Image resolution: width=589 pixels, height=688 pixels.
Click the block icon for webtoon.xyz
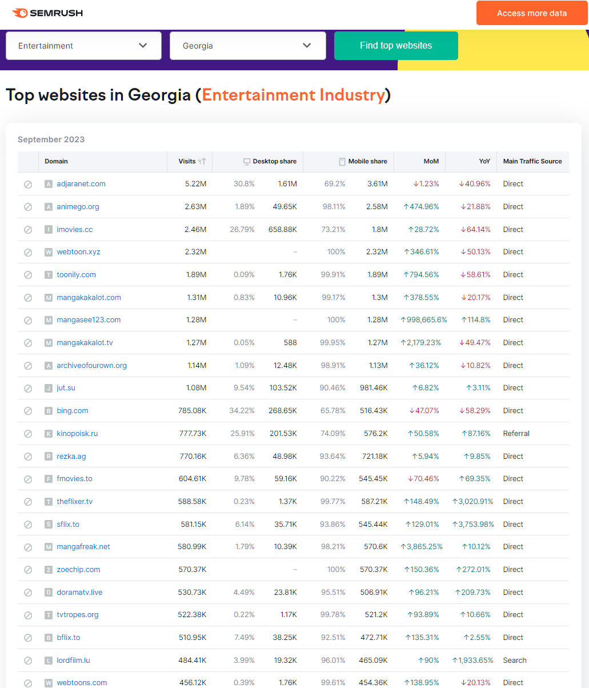click(x=28, y=252)
